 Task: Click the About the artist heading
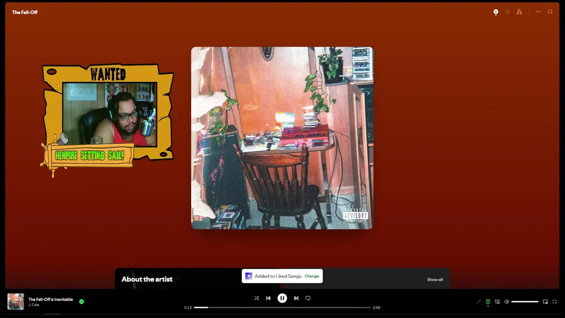(147, 279)
